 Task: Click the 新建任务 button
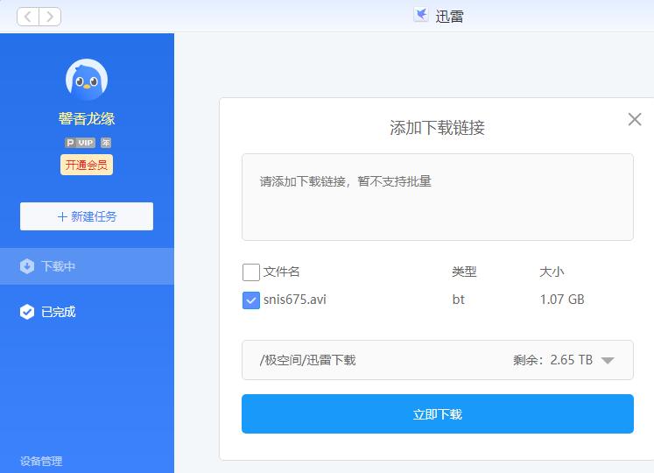pos(87,216)
